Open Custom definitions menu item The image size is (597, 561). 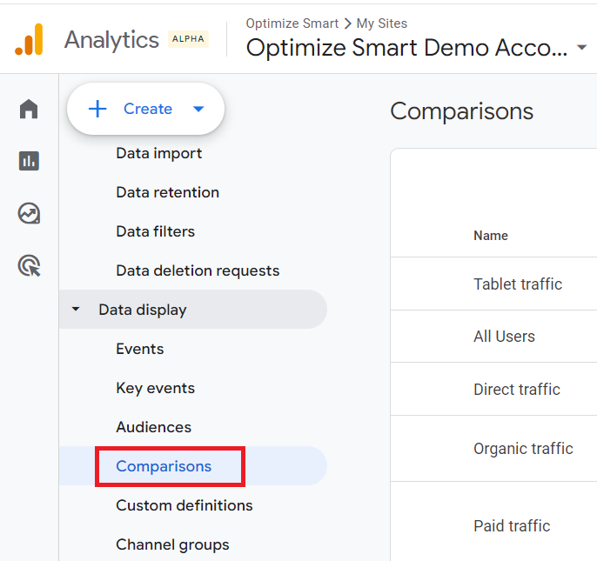click(184, 505)
